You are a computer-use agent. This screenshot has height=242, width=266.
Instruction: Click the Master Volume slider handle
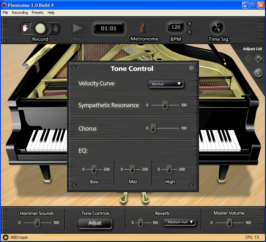tap(229, 223)
